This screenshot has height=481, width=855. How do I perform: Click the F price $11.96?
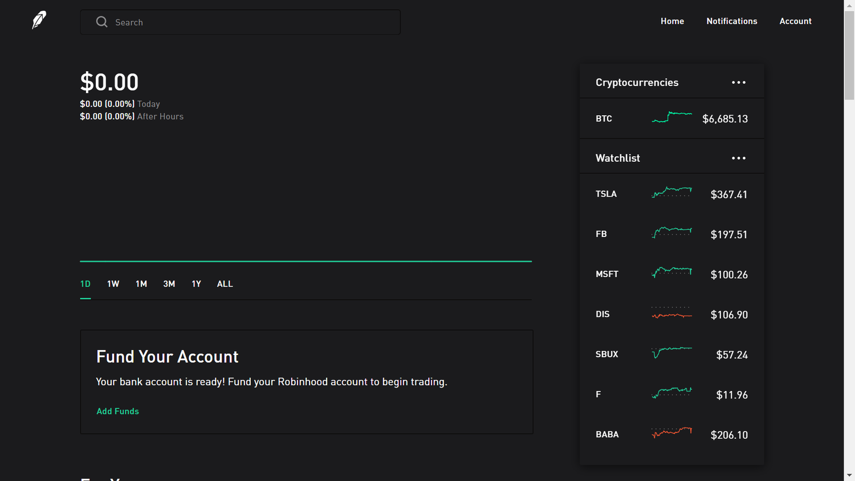click(x=732, y=395)
